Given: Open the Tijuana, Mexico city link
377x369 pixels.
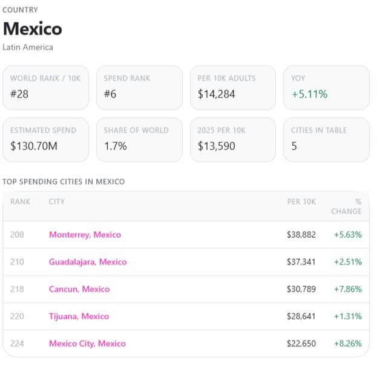Looking at the screenshot, I should [x=79, y=316].
